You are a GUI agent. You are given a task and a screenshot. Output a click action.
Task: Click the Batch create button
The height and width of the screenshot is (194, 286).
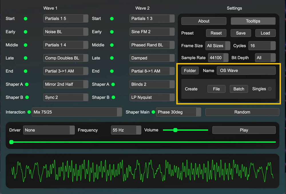(x=239, y=89)
